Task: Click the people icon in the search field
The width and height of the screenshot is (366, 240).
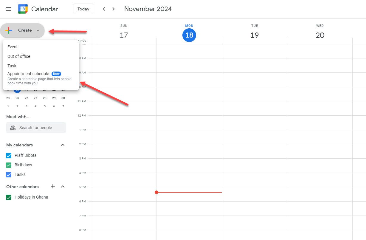Action: [13, 128]
